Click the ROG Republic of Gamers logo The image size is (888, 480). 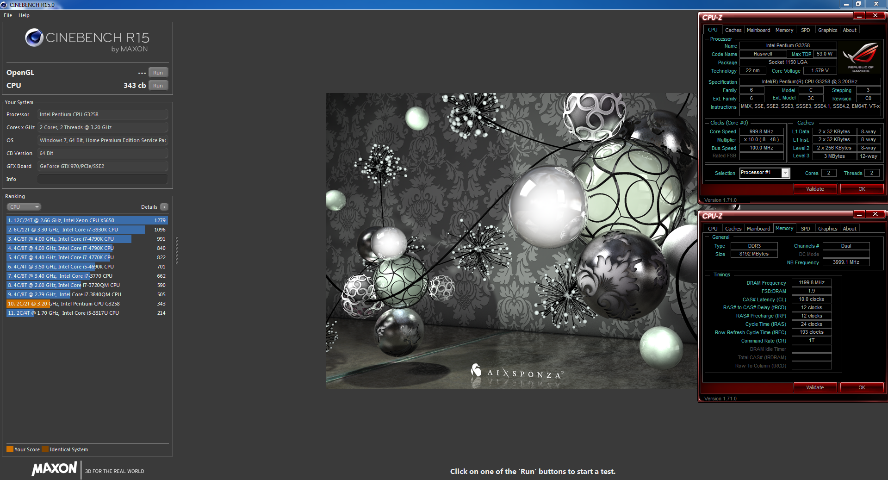pos(860,57)
